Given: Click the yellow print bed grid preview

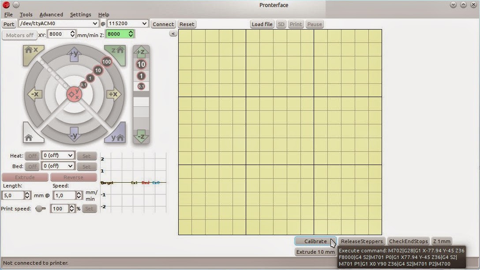Looking at the screenshot, I should pyautogui.click(x=280, y=132).
